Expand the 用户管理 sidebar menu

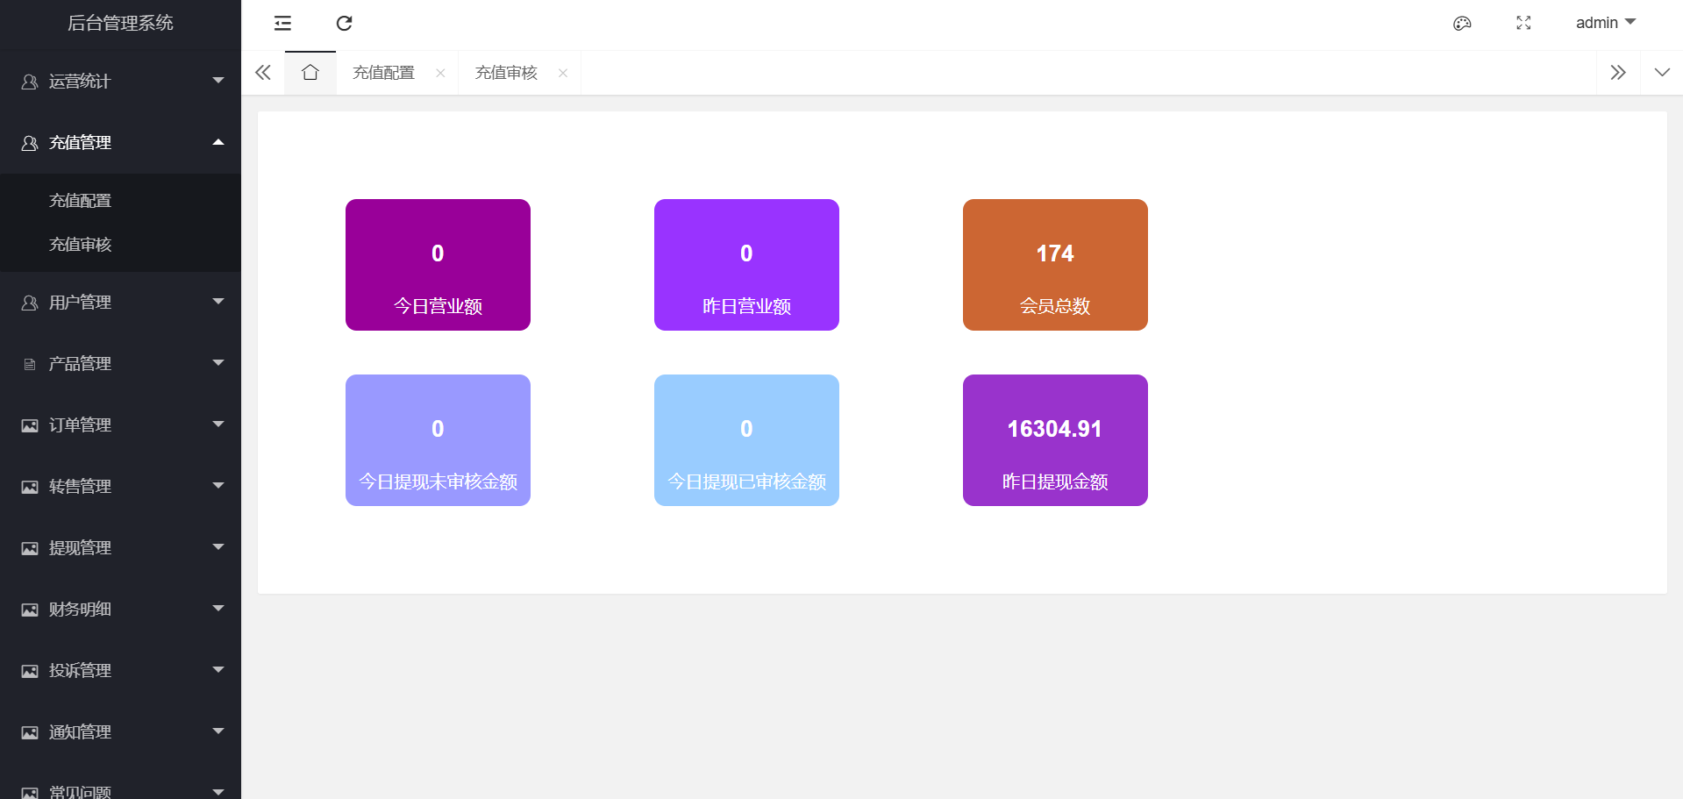pyautogui.click(x=120, y=303)
